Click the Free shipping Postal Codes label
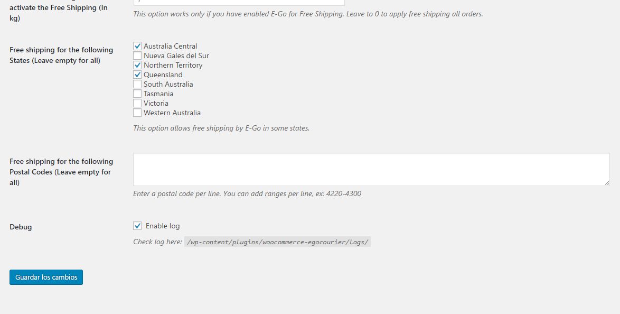The height and width of the screenshot is (314, 620). (61, 172)
